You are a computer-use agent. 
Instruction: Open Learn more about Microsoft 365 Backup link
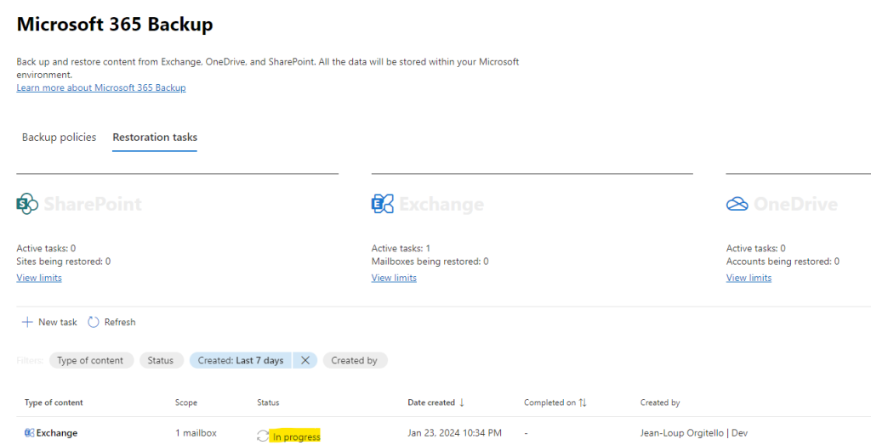point(101,87)
